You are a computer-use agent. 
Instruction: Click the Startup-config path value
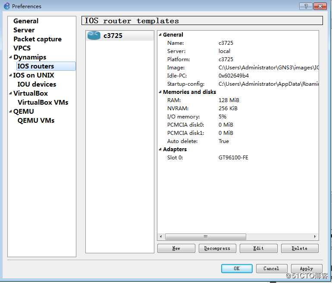269,84
